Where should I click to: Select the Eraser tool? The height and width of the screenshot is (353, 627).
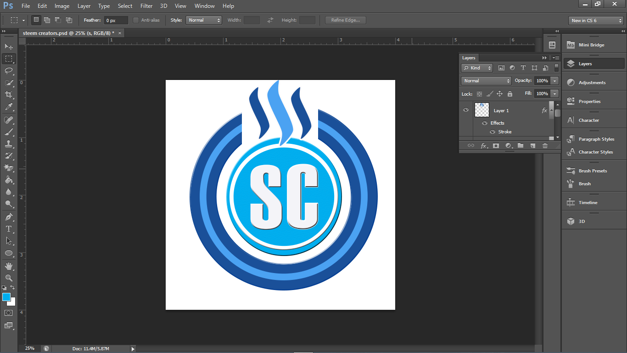[x=9, y=168]
